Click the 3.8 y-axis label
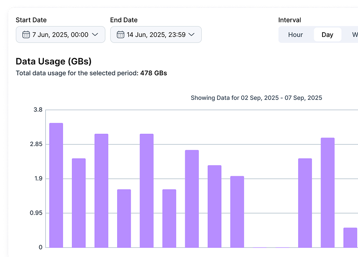Viewport: 358px width, 257px height. coord(38,110)
